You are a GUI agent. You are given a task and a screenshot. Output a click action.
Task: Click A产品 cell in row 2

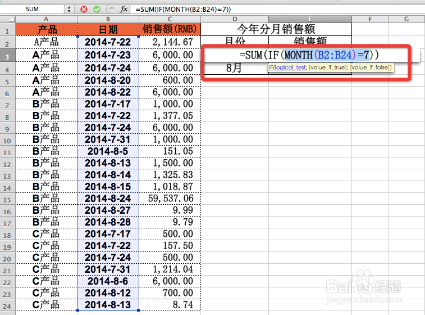coord(47,42)
